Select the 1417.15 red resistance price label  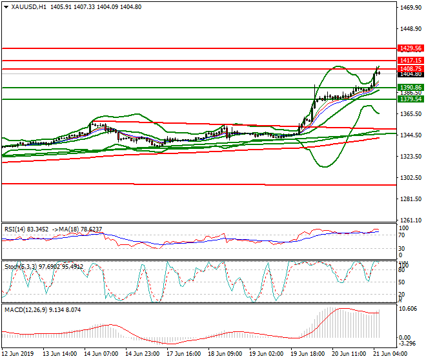pos(411,60)
